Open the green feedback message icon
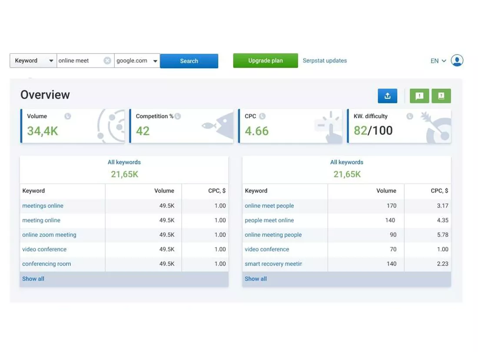Screen dimensions: 478x352 point(419,96)
